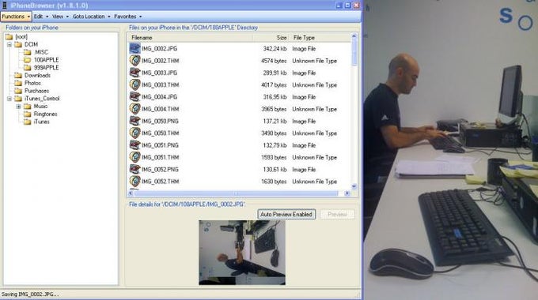Open the Favorites menu

[x=127, y=17]
